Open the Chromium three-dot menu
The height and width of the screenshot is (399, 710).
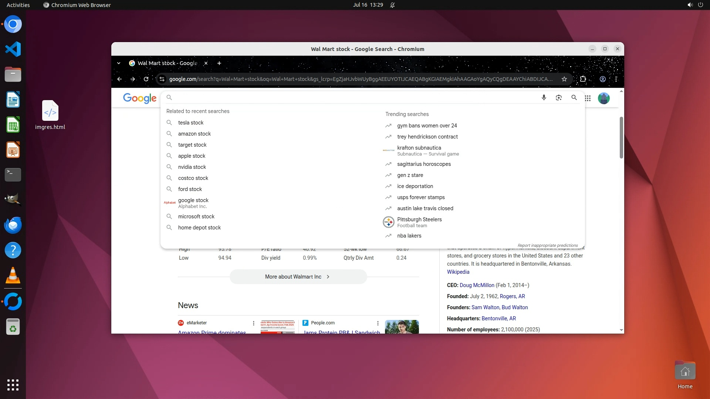click(x=616, y=79)
